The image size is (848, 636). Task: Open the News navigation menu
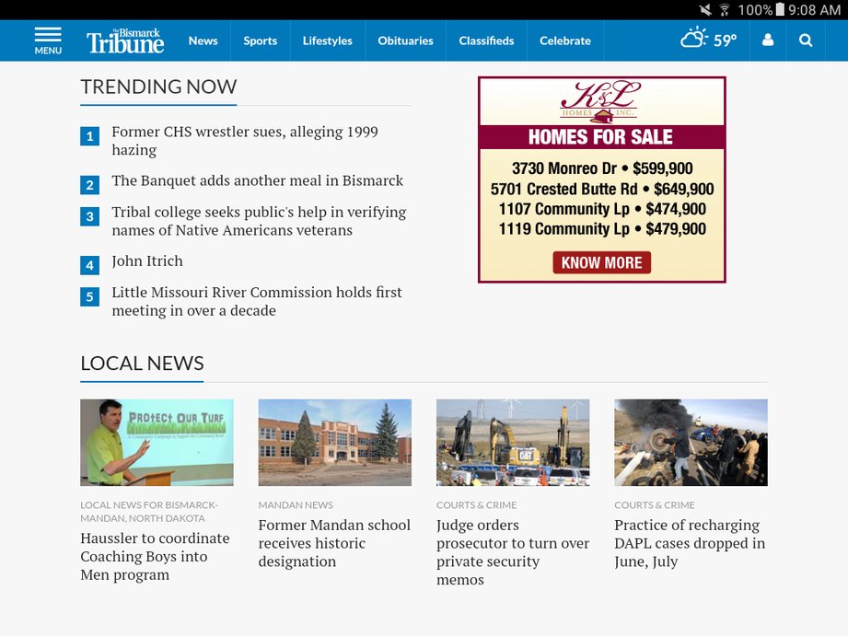203,40
